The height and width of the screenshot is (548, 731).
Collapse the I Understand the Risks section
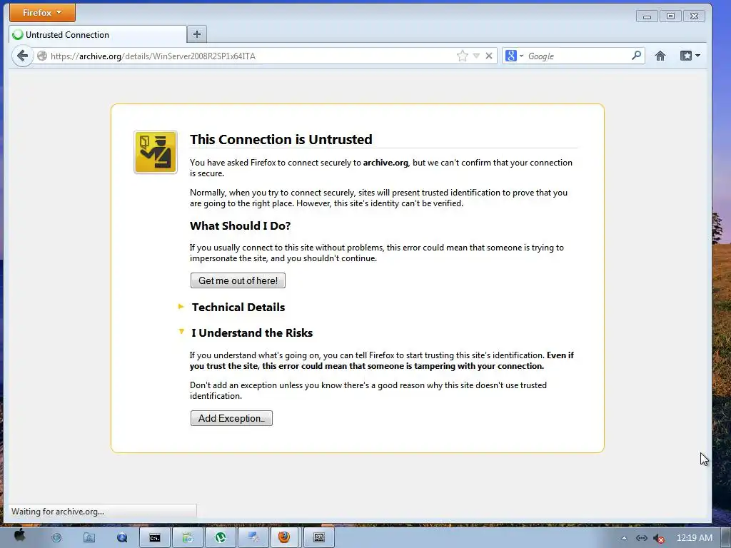[x=252, y=333]
